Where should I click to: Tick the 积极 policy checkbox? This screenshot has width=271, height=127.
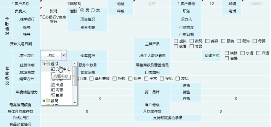click(x=115, y=79)
